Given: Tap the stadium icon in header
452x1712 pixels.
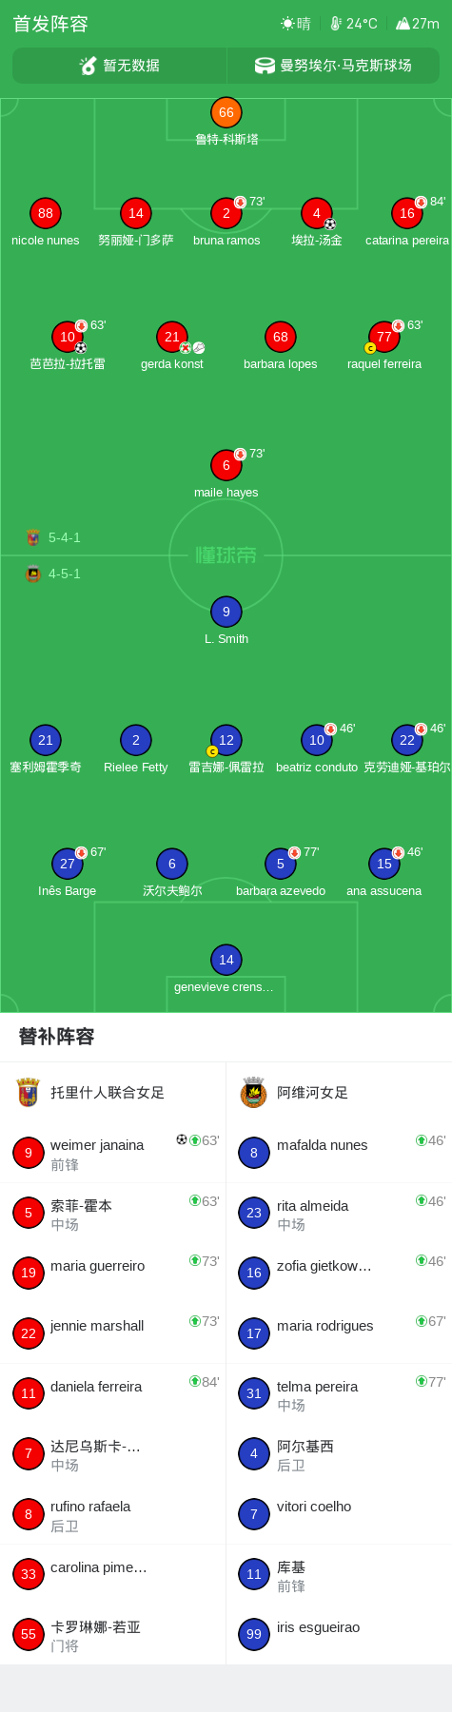Looking at the screenshot, I should pos(265,66).
